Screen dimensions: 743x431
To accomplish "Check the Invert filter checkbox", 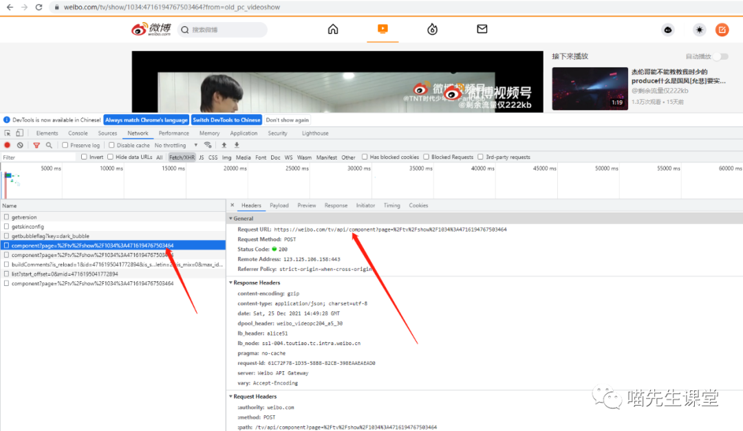I will click(x=84, y=157).
